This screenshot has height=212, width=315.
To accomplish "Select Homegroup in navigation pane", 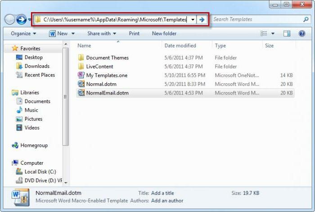I will tap(34, 145).
